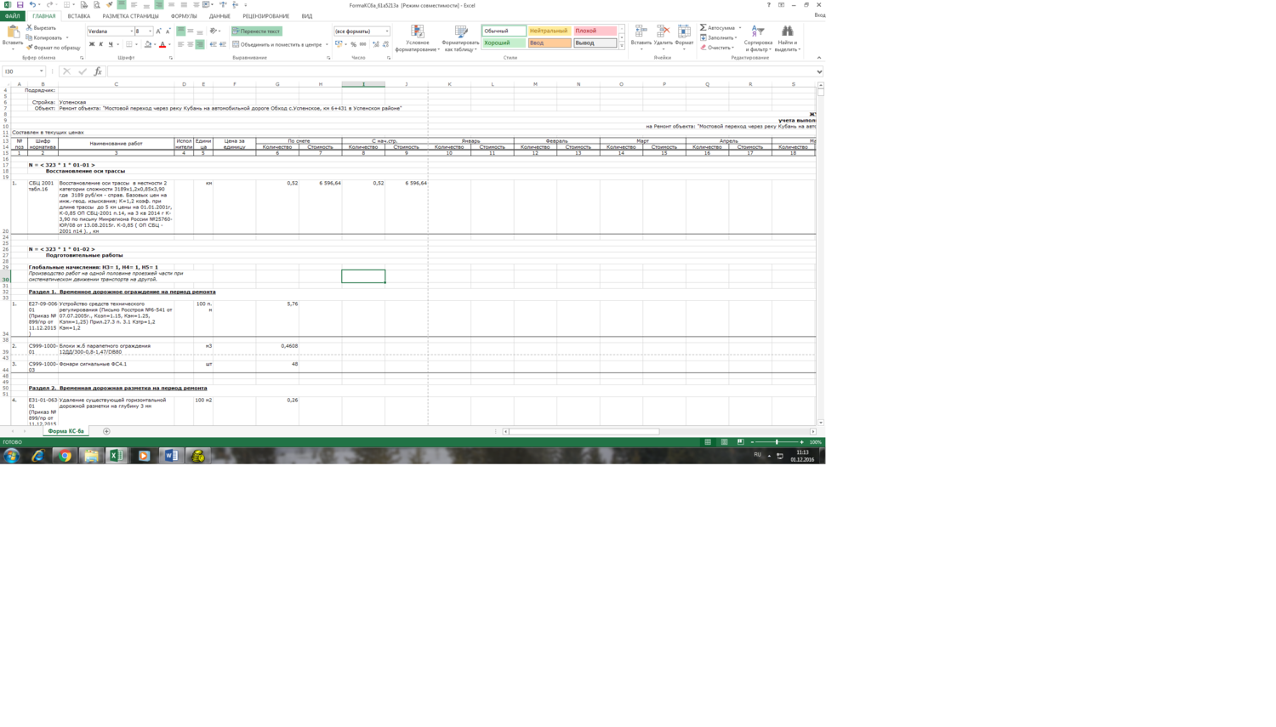Toggle Italic (К) formatting
1276x727 pixels.
tap(101, 44)
